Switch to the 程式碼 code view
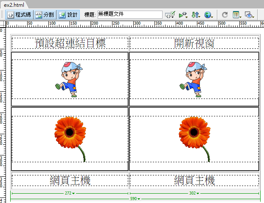The height and width of the screenshot is (203, 264). coord(19,15)
